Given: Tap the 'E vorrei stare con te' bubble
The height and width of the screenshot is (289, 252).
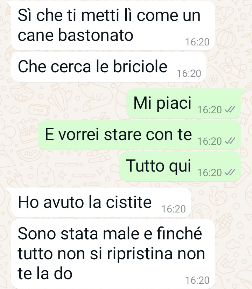Looking at the screenshot, I should (140, 135).
